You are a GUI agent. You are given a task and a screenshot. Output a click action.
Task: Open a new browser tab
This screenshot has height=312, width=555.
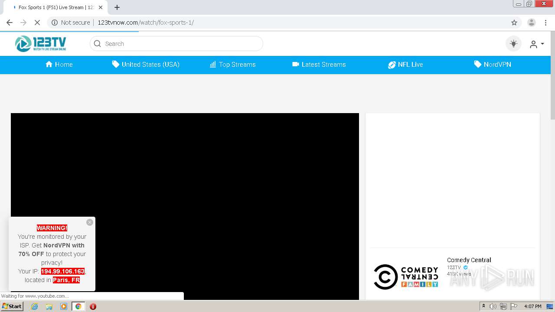click(117, 7)
